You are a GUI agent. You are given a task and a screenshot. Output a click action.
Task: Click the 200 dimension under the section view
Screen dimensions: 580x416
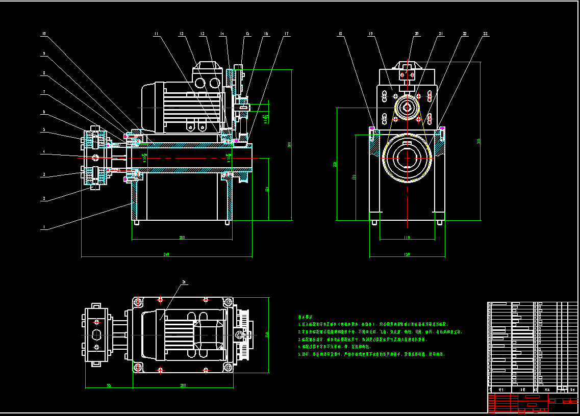[x=182, y=238]
